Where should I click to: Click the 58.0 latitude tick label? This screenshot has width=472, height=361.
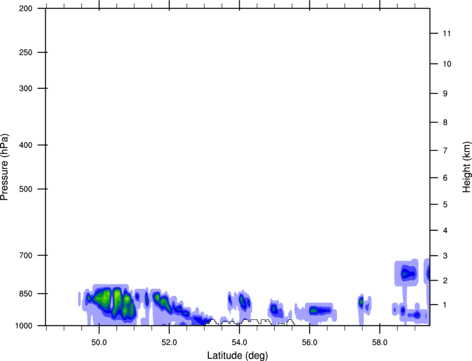coord(380,343)
